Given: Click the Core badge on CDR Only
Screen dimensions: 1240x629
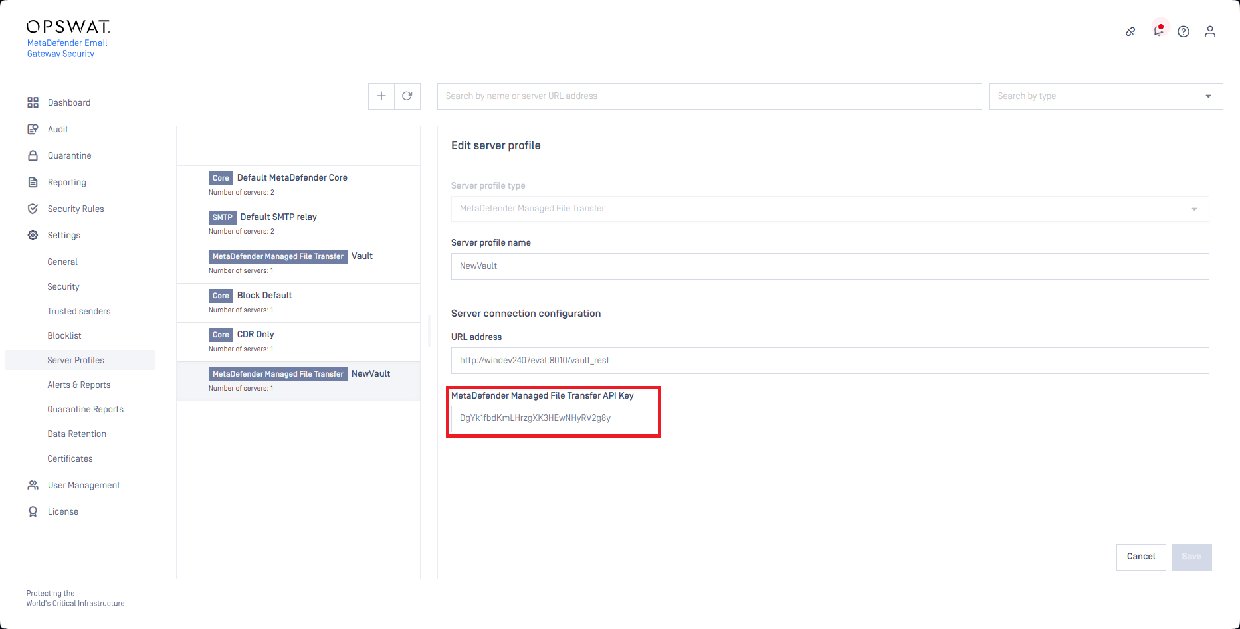Looking at the screenshot, I should 221,335.
